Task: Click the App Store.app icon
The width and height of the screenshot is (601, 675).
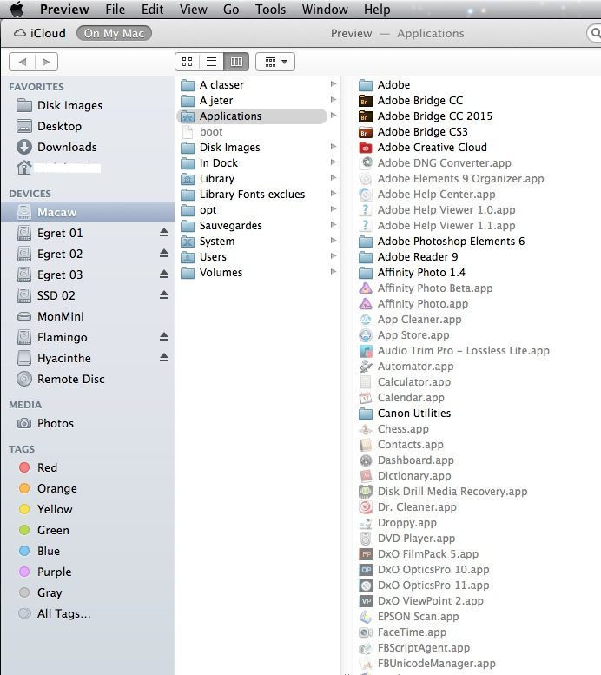Action: pos(366,335)
